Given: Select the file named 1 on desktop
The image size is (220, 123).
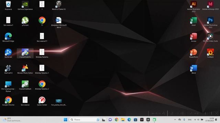Looking at the screenshot, I should (x=42, y=5).
